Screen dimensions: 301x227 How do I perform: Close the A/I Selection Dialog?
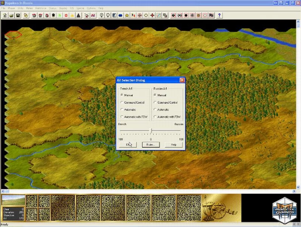coord(182,80)
